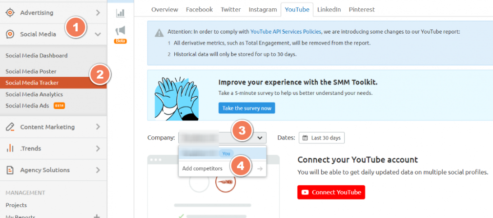This screenshot has height=218, width=493.
Task: Click the 'Improve your experience with the SMM Toolkit.' heading
Action: (298, 83)
